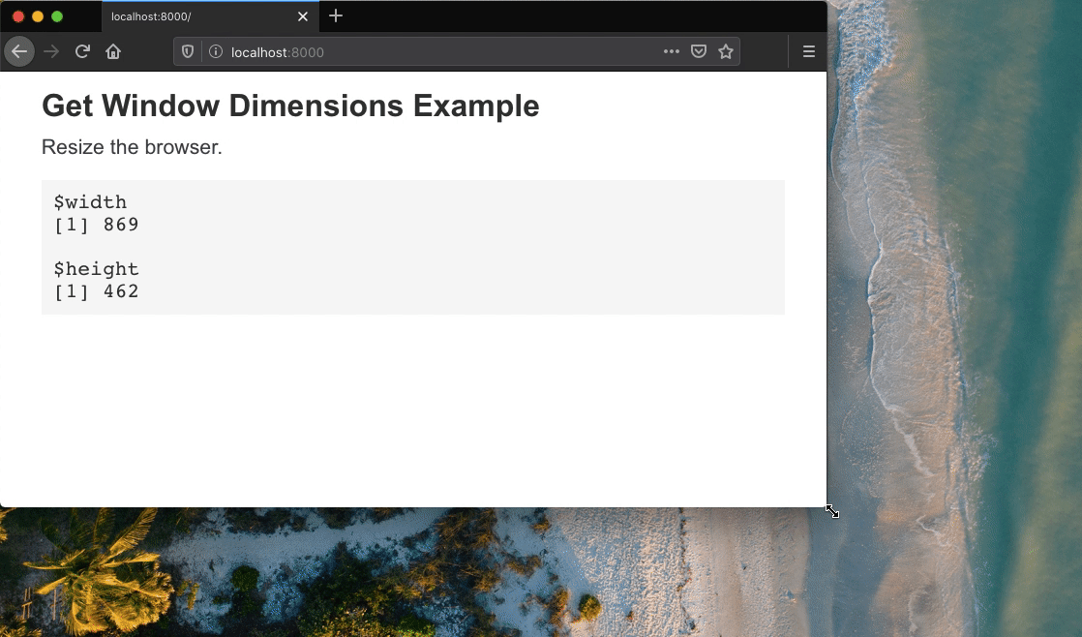
Task: Open the home page
Action: pos(113,51)
